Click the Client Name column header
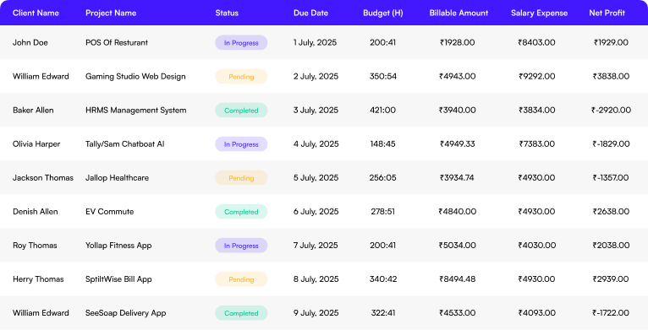This screenshot has width=648, height=330. pyautogui.click(x=36, y=13)
